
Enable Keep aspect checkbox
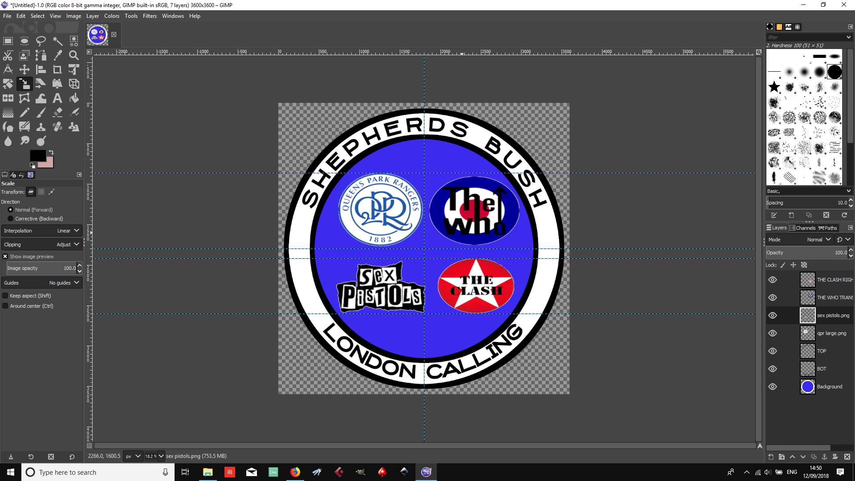tap(5, 296)
